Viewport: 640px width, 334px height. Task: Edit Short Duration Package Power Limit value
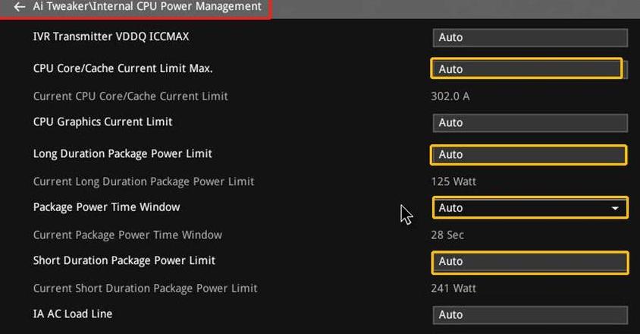[529, 262]
